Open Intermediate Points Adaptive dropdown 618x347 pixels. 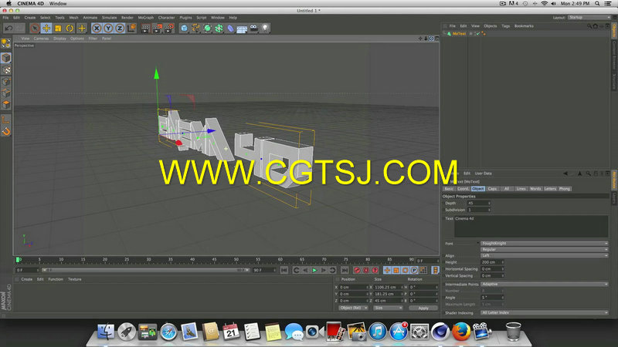pos(545,284)
